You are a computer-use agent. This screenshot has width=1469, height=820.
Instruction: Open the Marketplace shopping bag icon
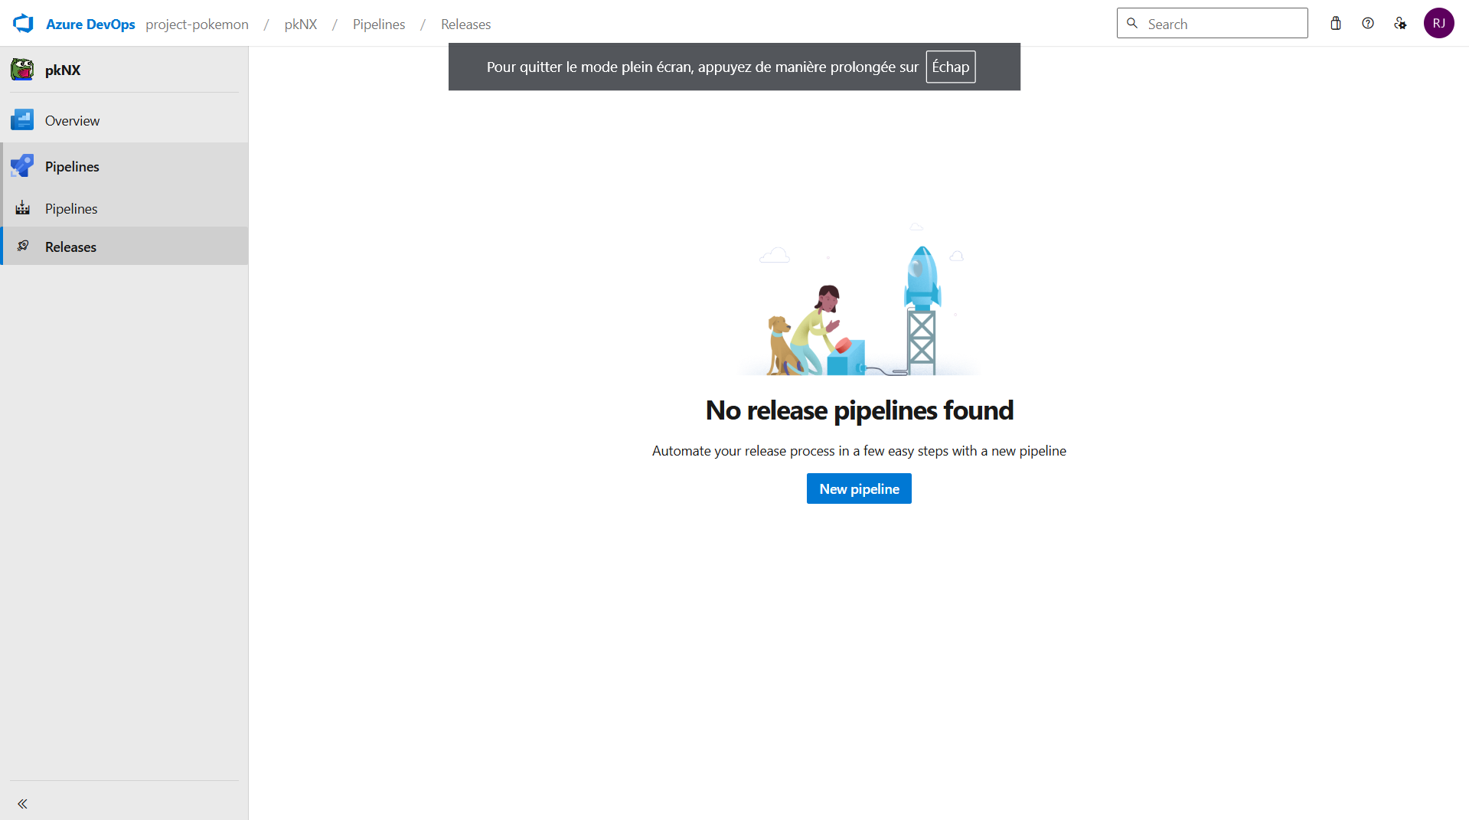[x=1335, y=24]
